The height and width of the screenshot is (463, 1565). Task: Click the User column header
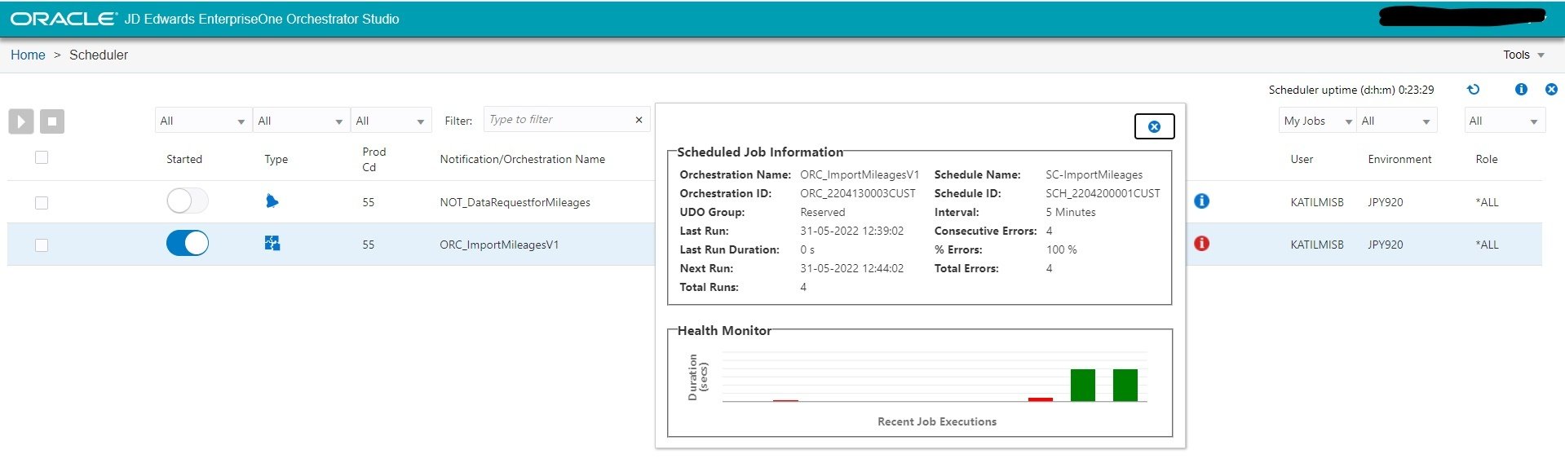coord(1302,159)
